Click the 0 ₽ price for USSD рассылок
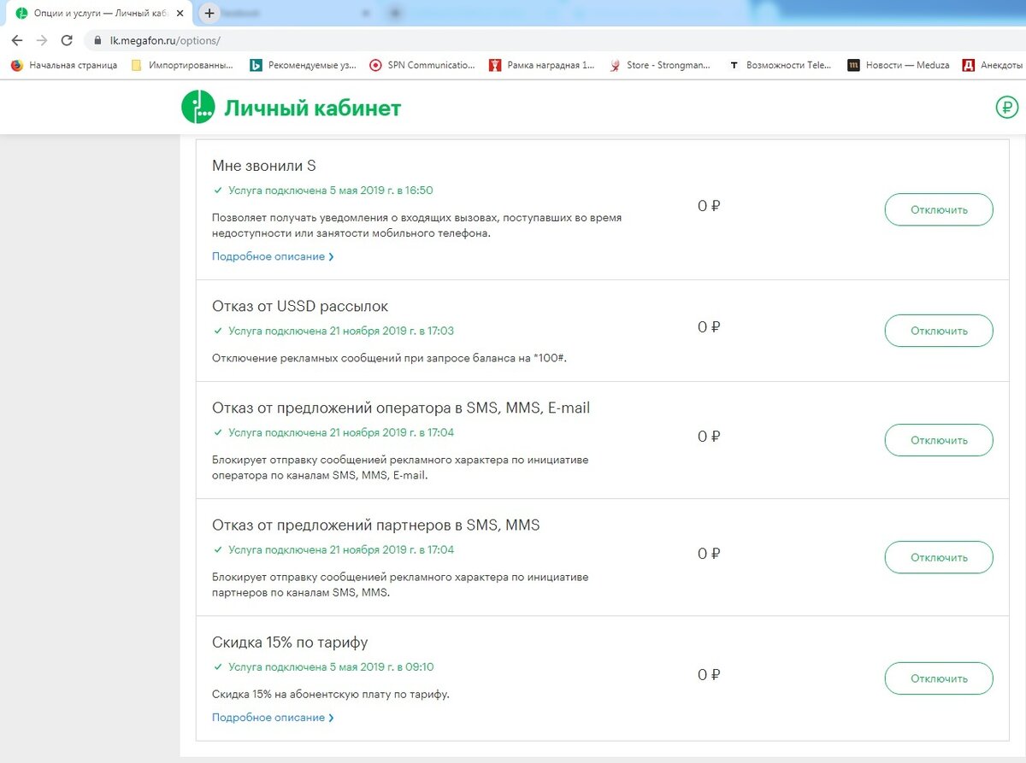This screenshot has height=763, width=1026. point(709,327)
